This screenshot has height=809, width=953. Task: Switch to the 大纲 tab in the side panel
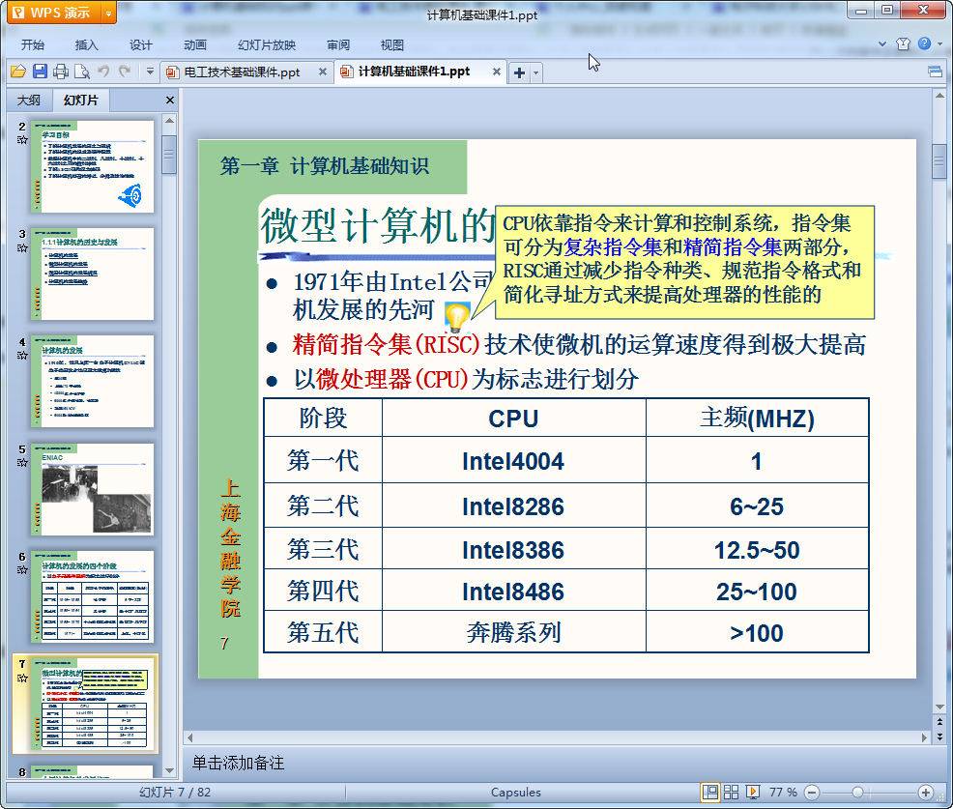[x=29, y=101]
